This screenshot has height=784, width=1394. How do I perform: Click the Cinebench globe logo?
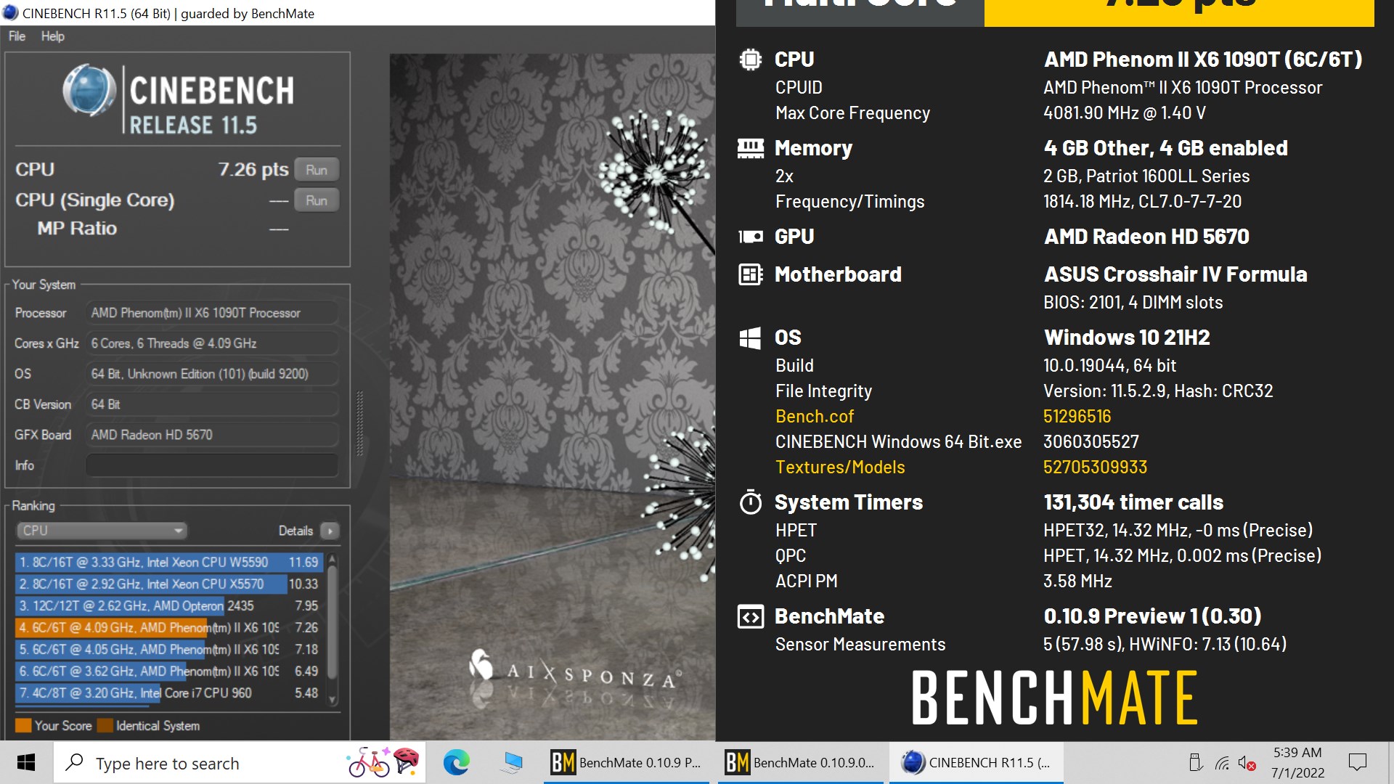click(89, 91)
